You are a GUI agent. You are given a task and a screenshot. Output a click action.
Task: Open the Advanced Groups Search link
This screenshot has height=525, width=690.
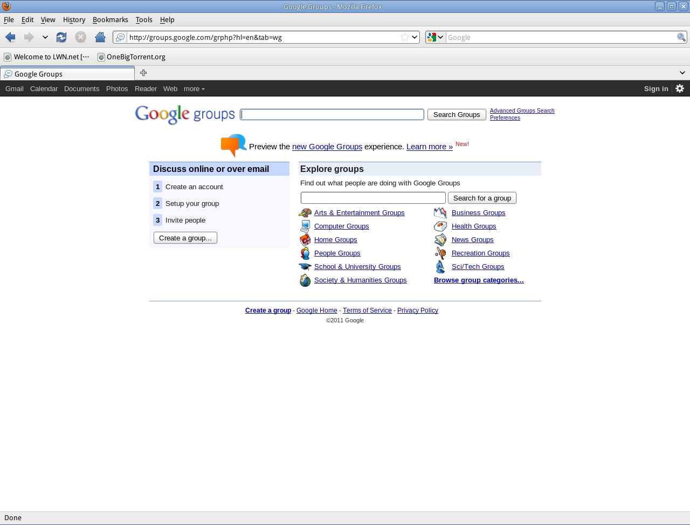pos(522,110)
